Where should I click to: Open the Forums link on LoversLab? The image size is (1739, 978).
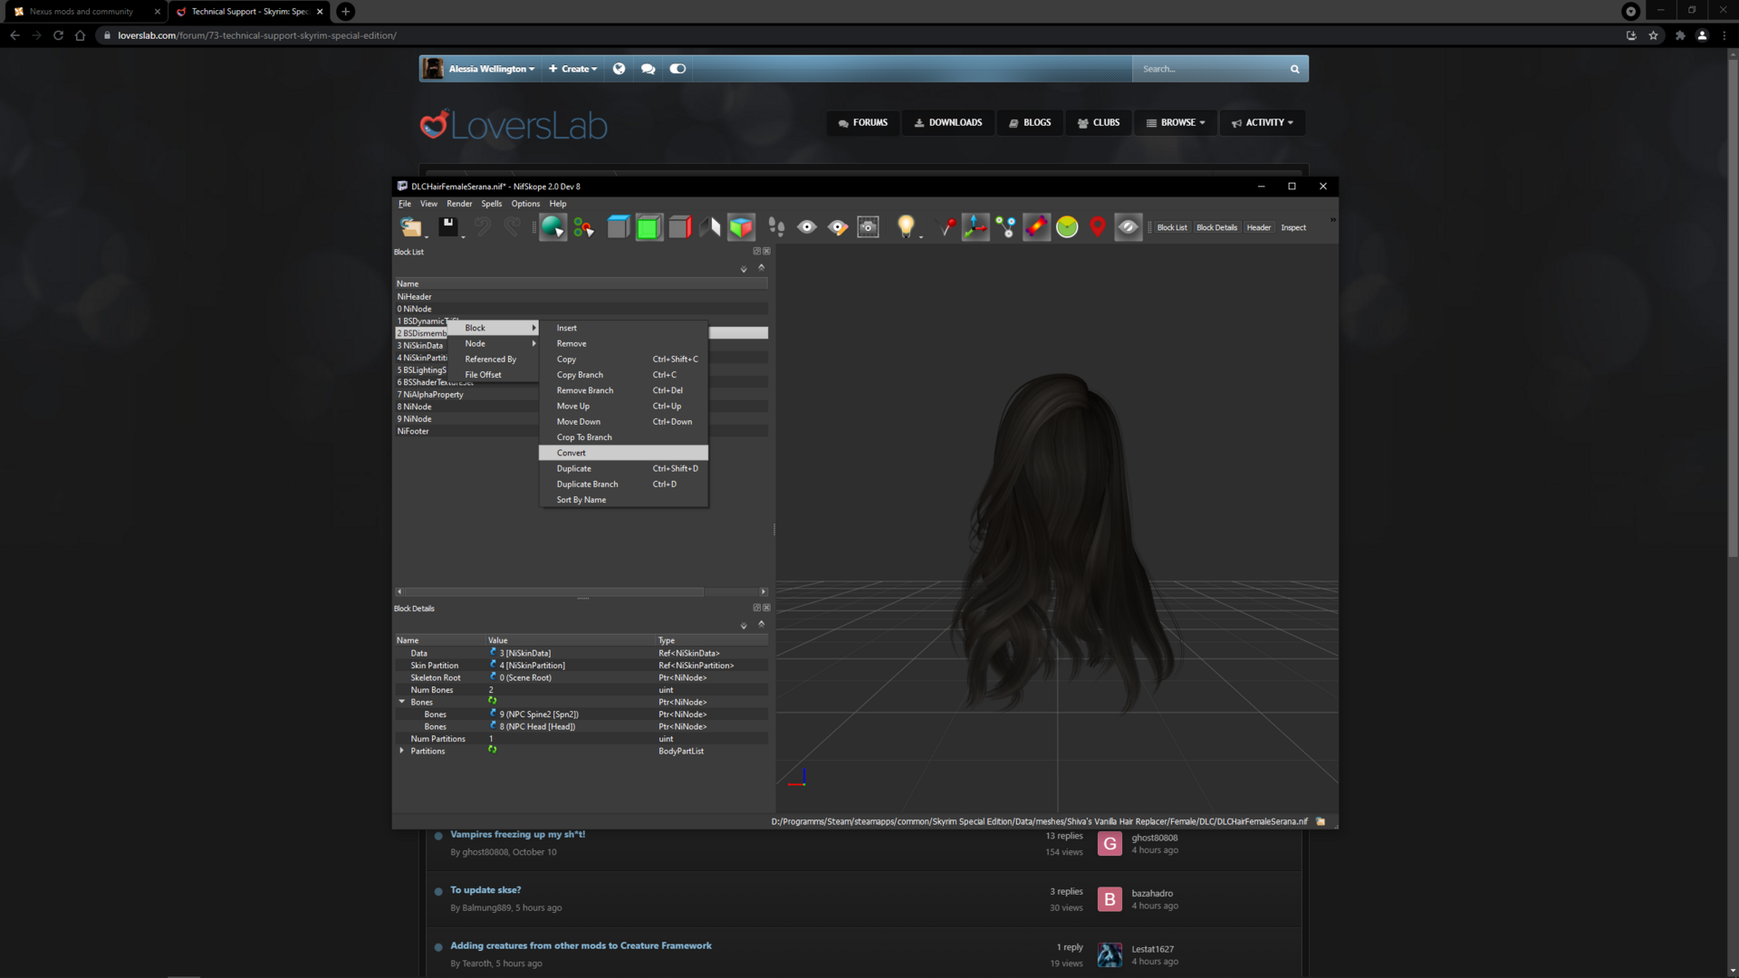pyautogui.click(x=863, y=123)
